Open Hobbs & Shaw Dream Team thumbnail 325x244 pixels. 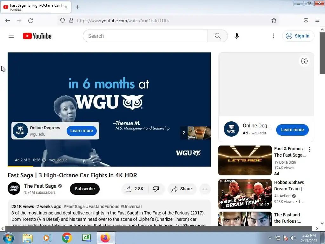245,194
